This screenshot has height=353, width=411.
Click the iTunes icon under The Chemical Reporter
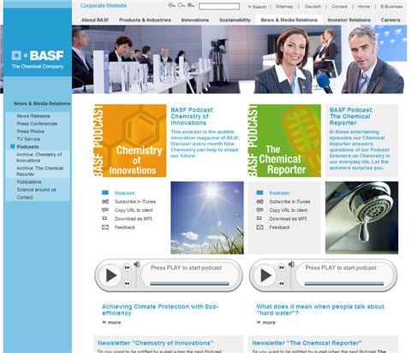click(x=259, y=202)
